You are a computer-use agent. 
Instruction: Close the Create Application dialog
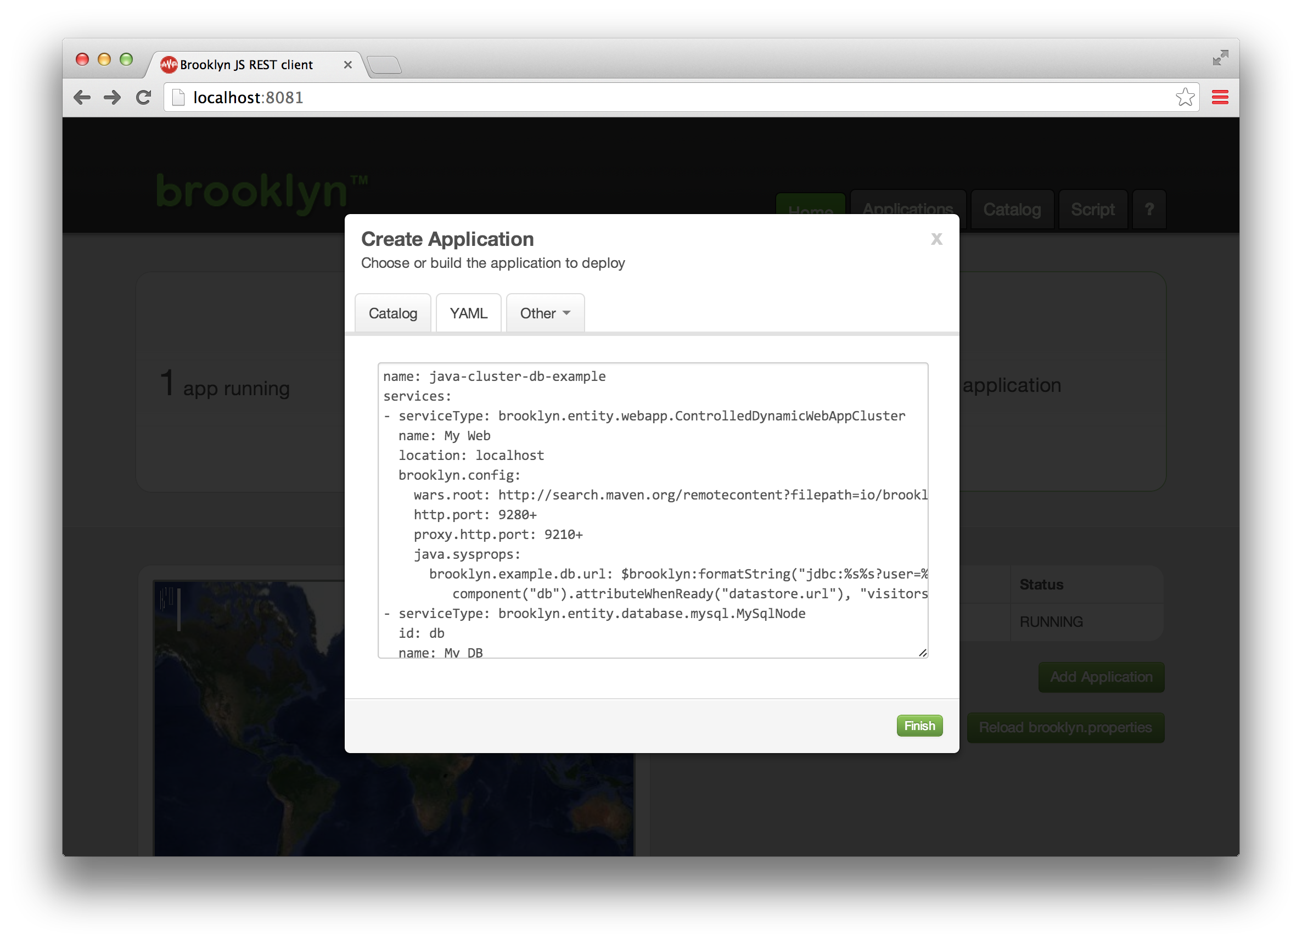pyautogui.click(x=936, y=239)
